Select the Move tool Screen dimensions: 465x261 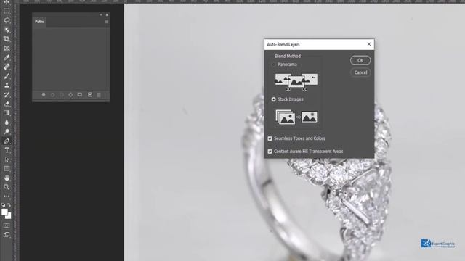[7, 2]
